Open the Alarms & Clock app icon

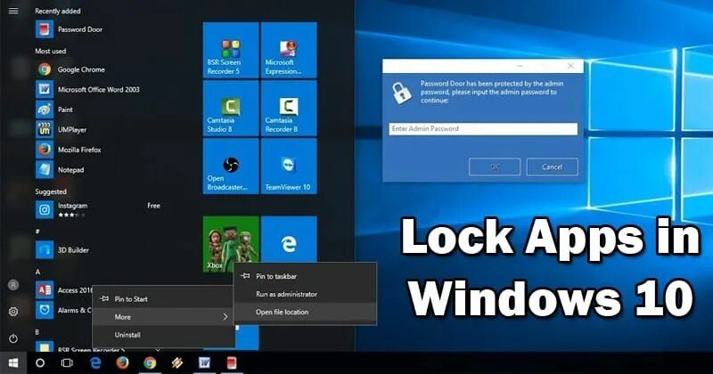45,310
